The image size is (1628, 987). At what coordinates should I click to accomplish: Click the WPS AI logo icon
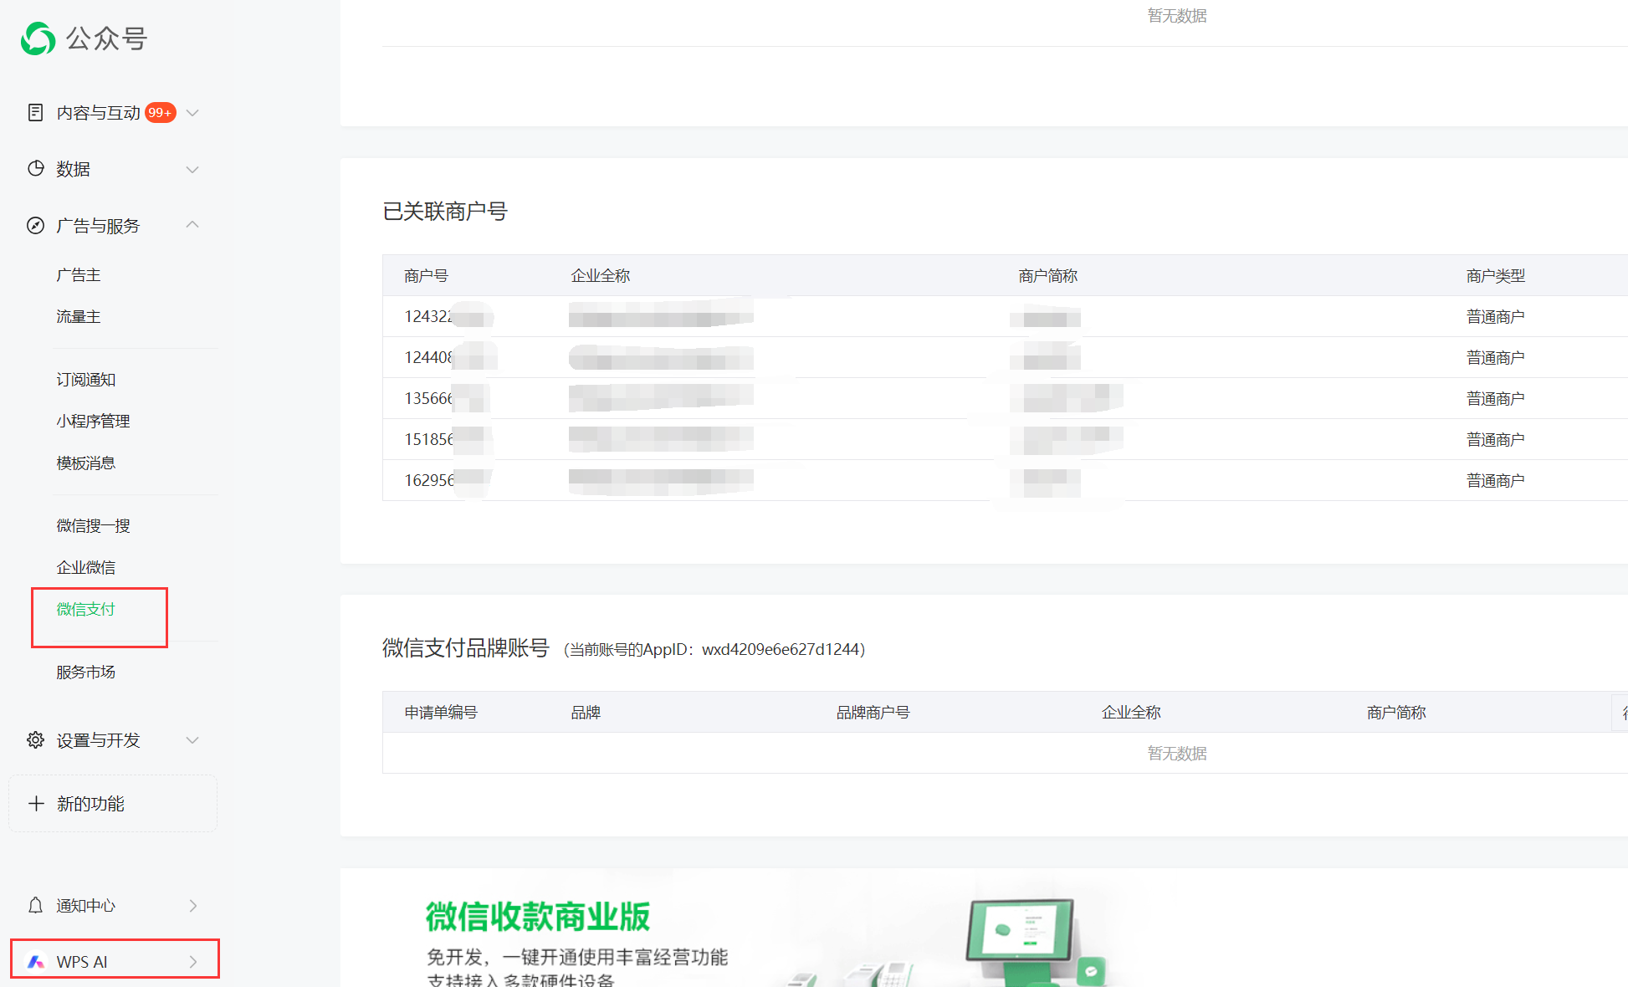tap(36, 961)
